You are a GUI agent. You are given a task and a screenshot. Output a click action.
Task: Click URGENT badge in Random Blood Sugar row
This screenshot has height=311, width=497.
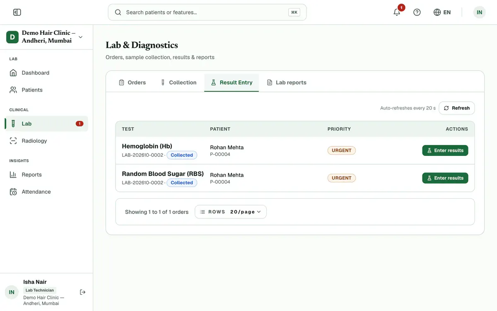tap(342, 178)
